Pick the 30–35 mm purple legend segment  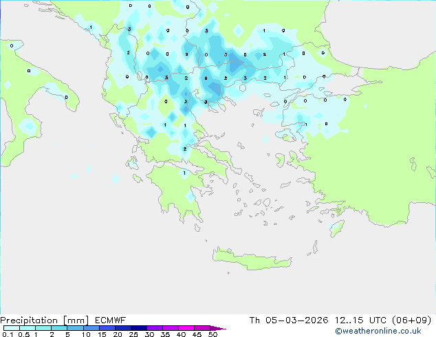[155, 328]
